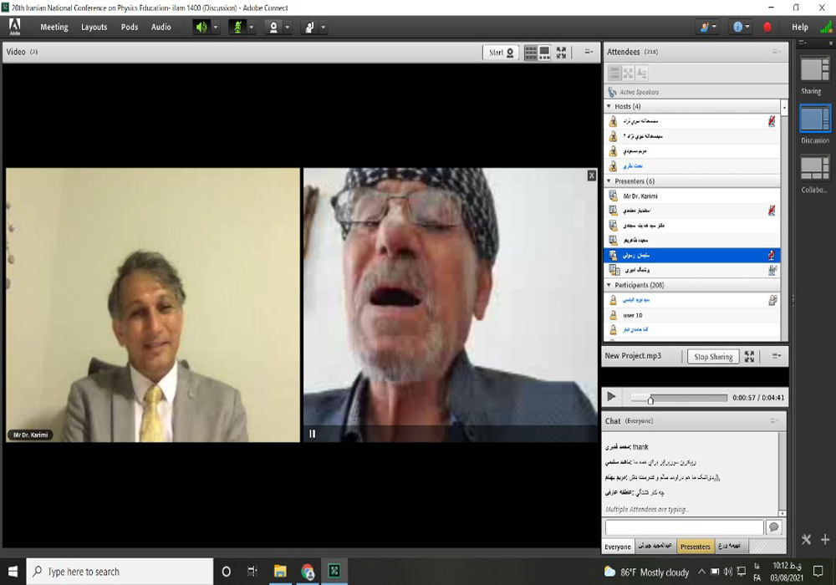Toggle the green microphone icon

point(237,27)
